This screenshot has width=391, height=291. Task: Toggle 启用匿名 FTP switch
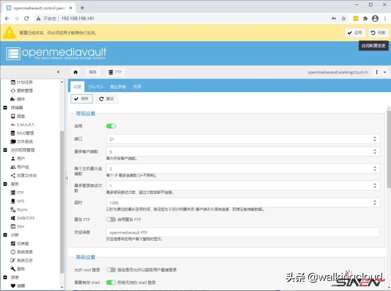pos(111,219)
